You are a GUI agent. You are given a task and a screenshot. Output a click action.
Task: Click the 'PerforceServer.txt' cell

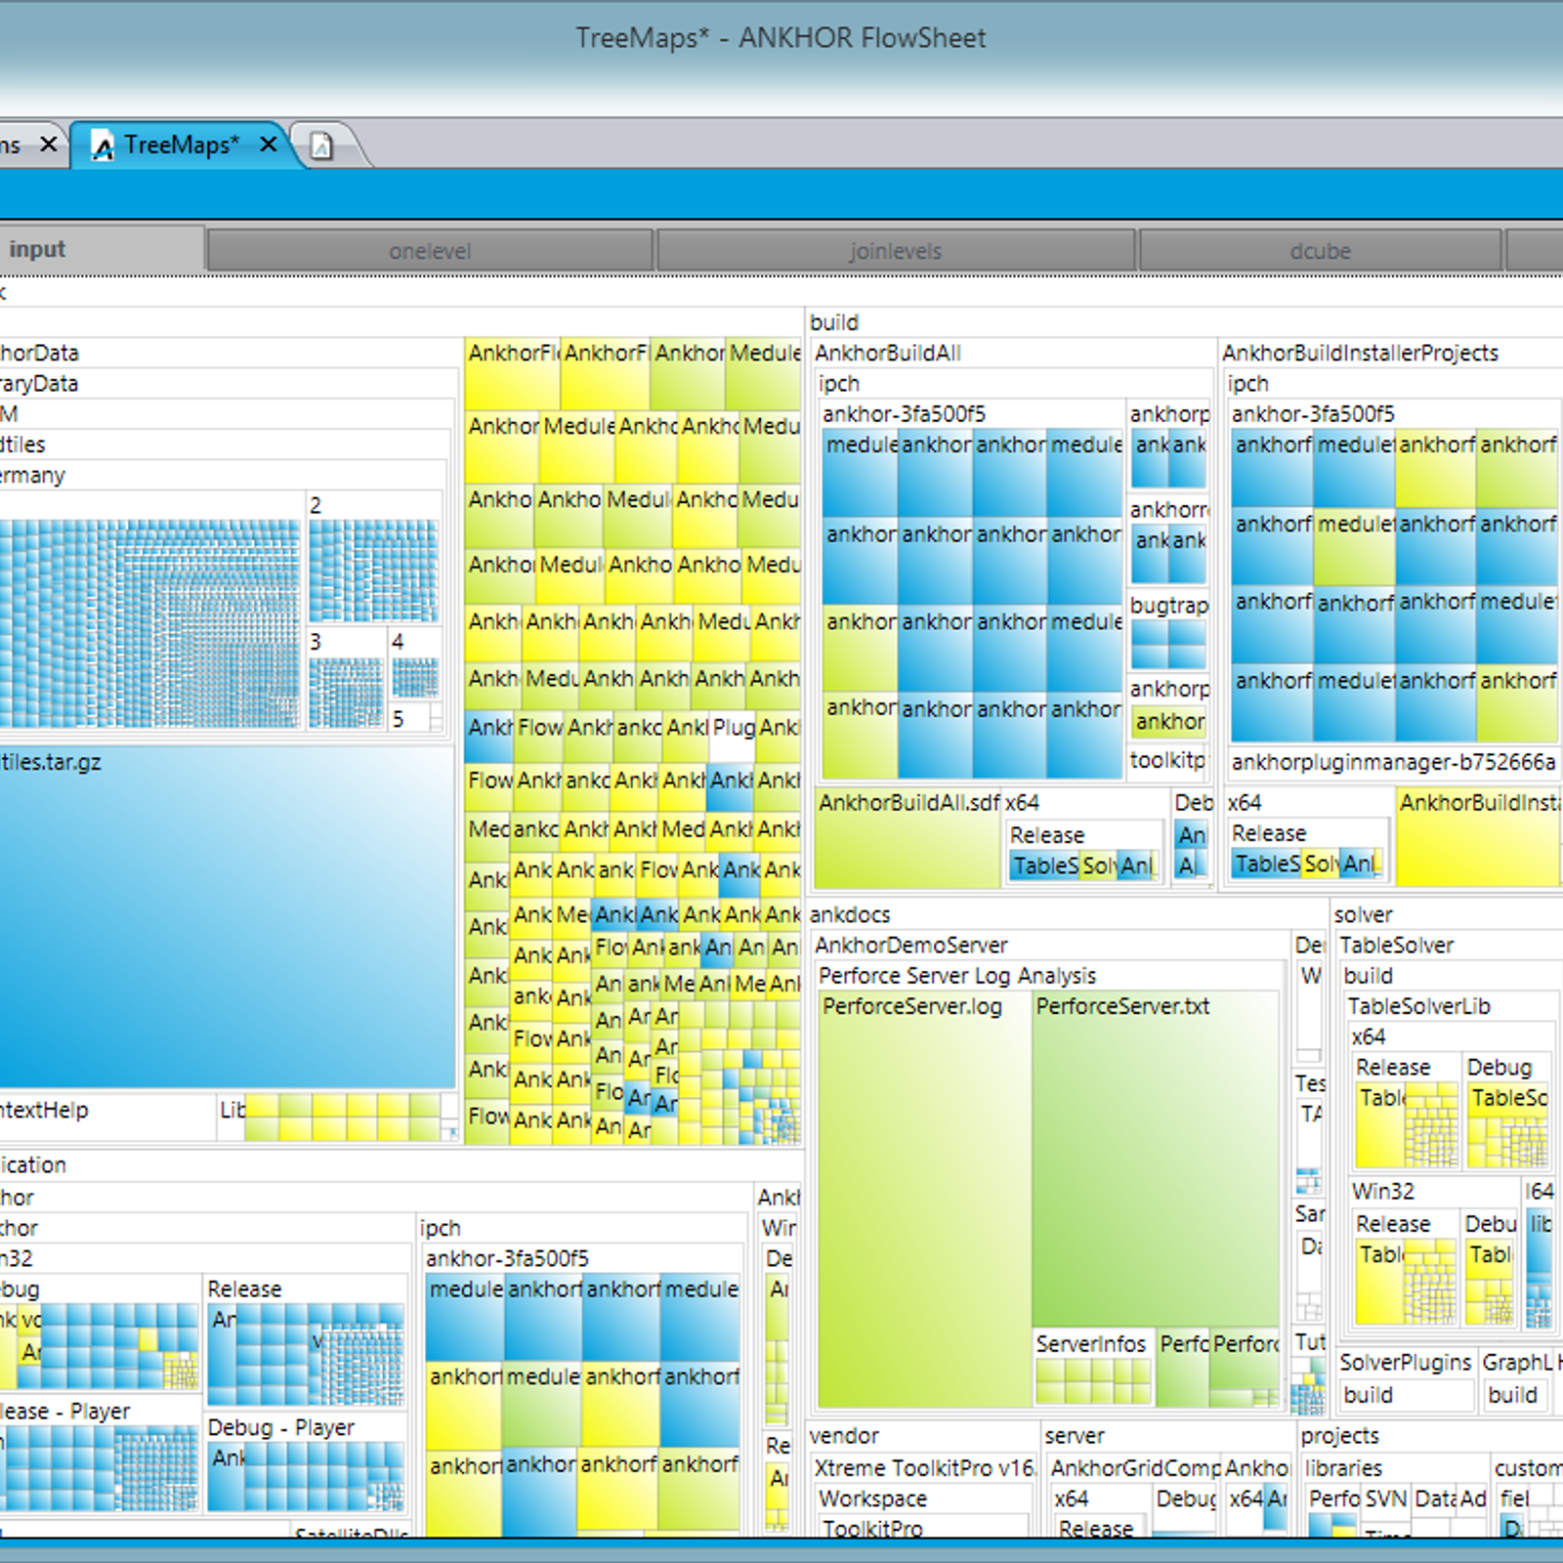click(1156, 1160)
